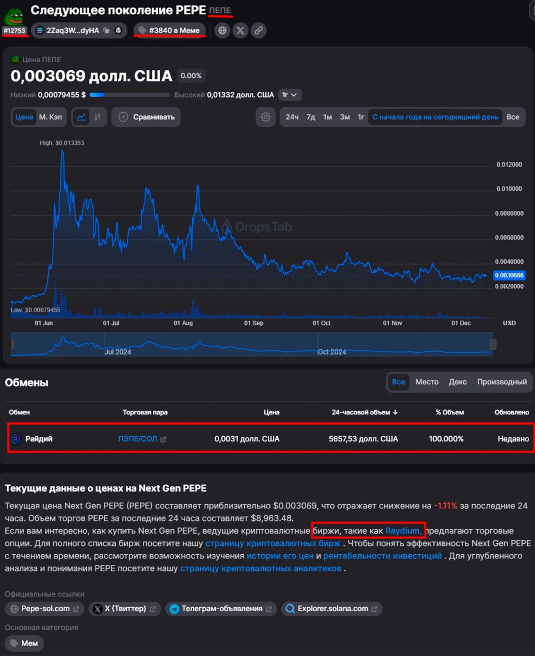The width and height of the screenshot is (535, 656).
Task: Select the 3м time range
Action: click(345, 117)
